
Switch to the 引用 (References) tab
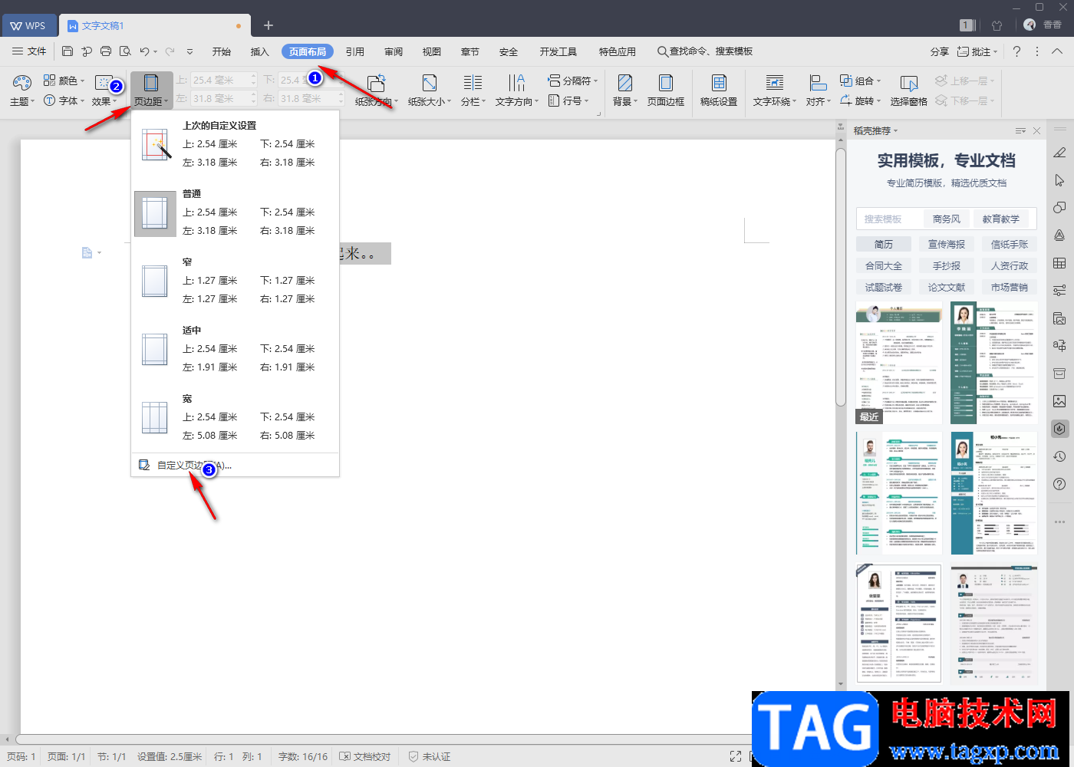pos(354,51)
